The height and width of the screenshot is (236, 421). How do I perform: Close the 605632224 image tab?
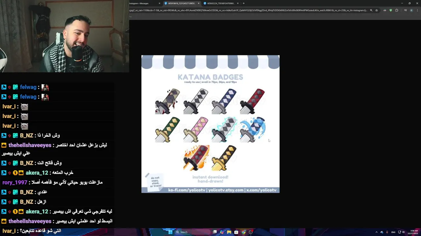click(237, 3)
